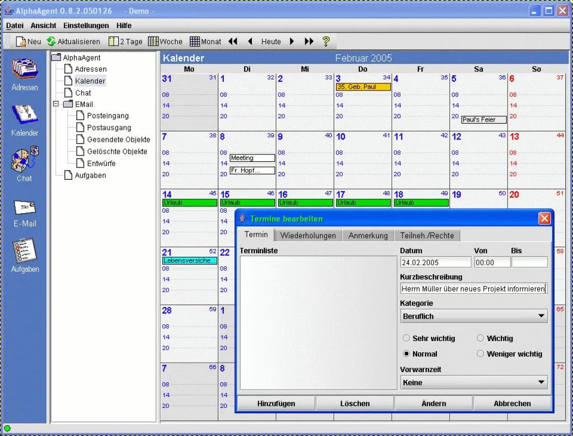Select the Wichtig priority option
The image size is (573, 436).
pos(480,339)
